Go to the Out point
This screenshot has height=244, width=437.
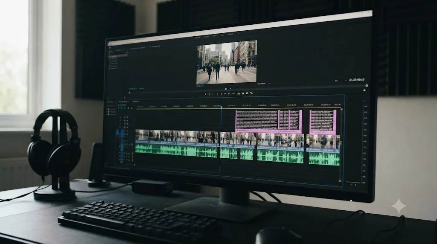[x=233, y=94]
